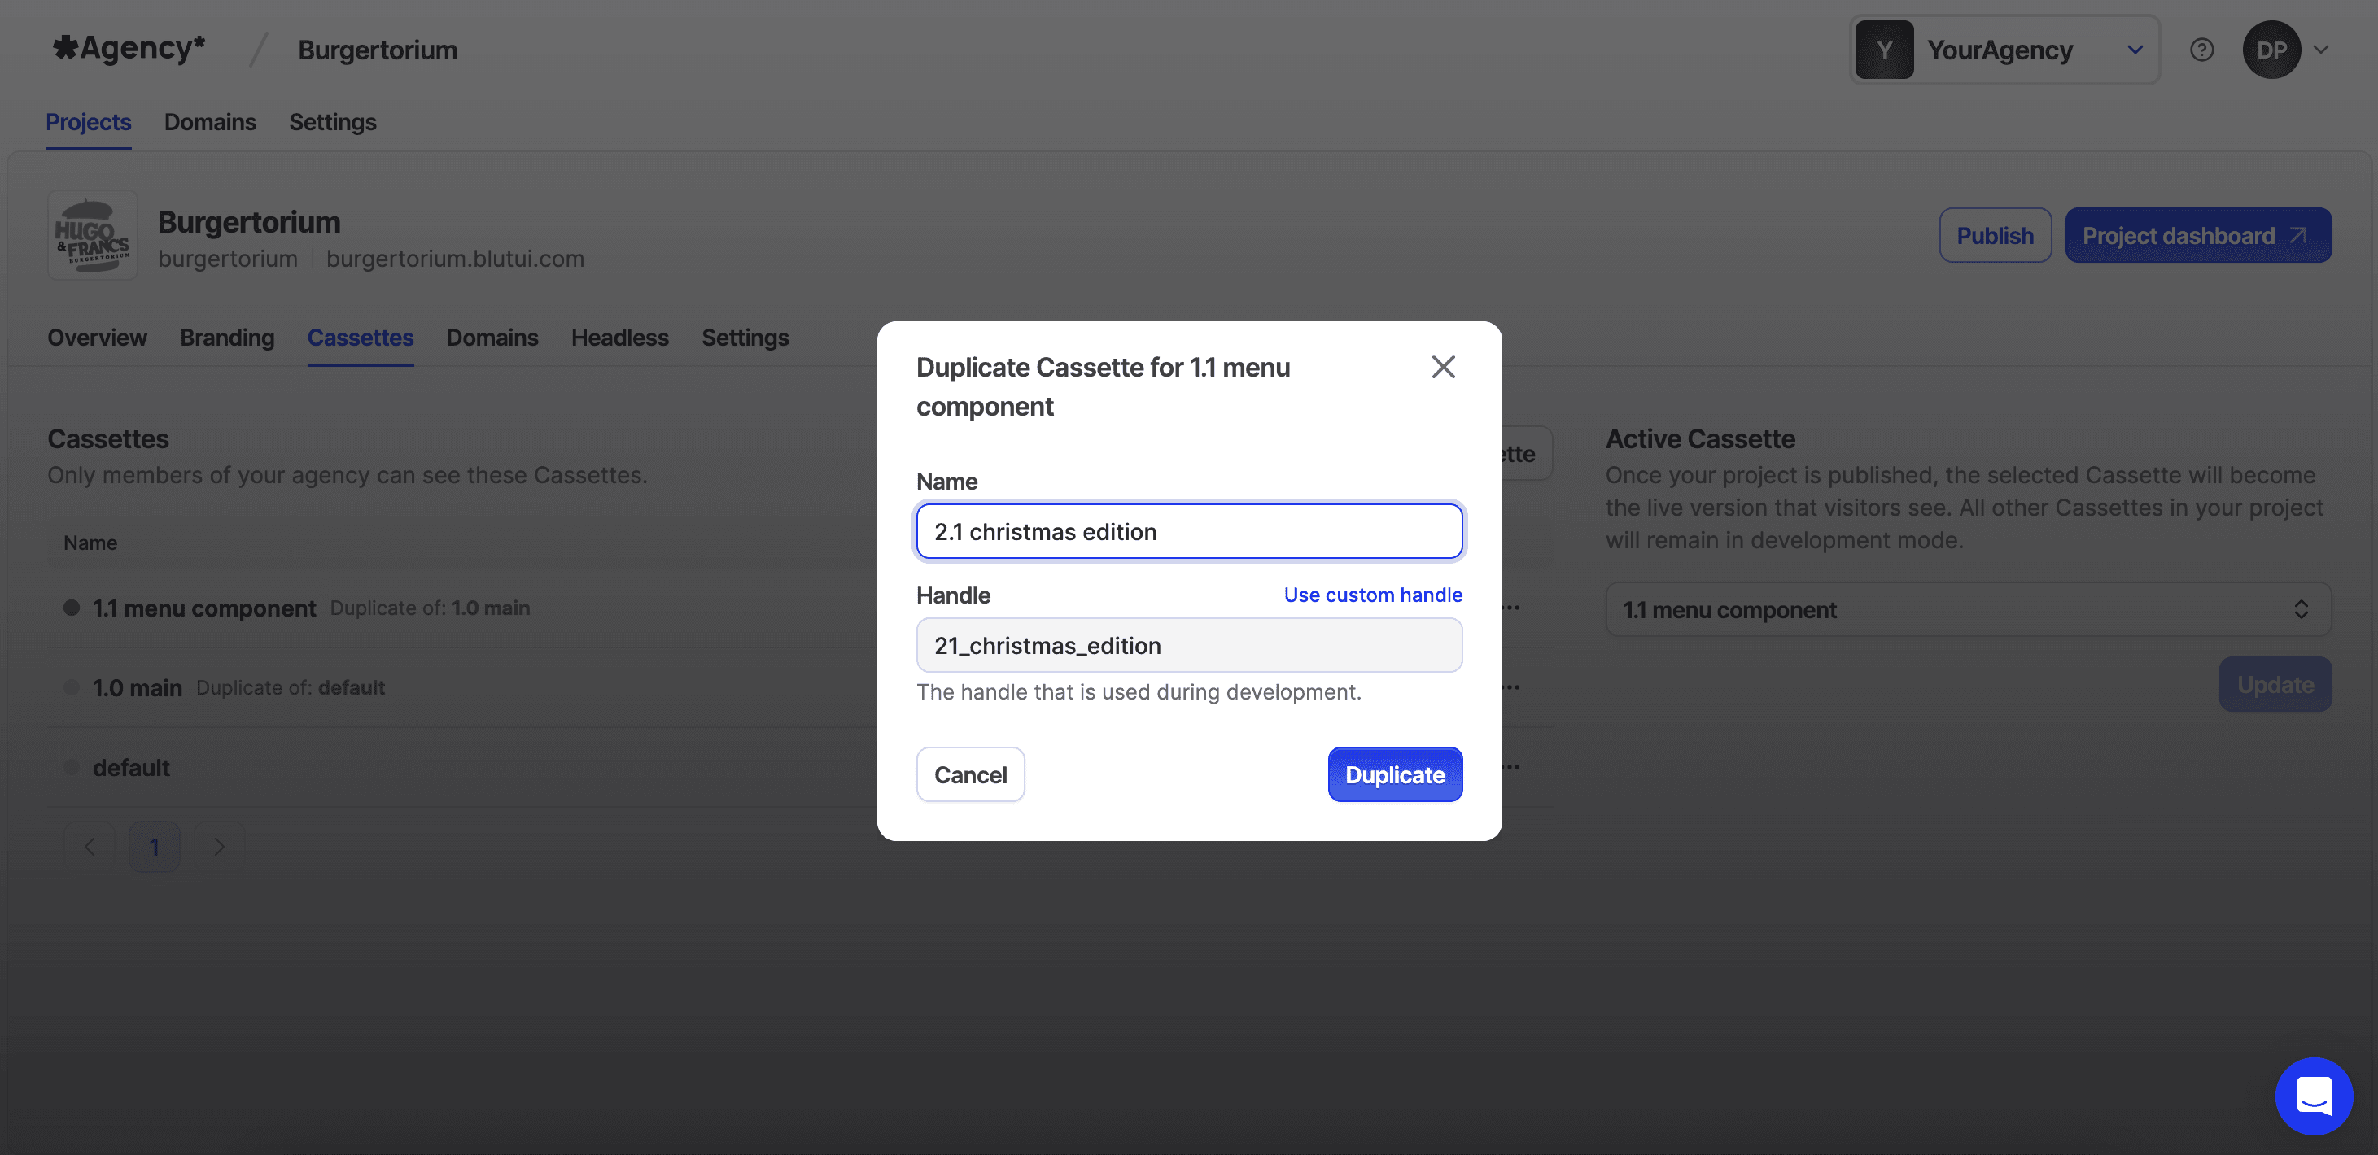Expand the user account menu chevron
This screenshot has height=1155, width=2378.
(x=2321, y=50)
